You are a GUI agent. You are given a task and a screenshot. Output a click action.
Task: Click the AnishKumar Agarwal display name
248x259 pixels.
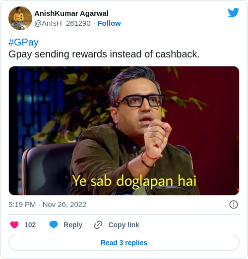point(71,13)
